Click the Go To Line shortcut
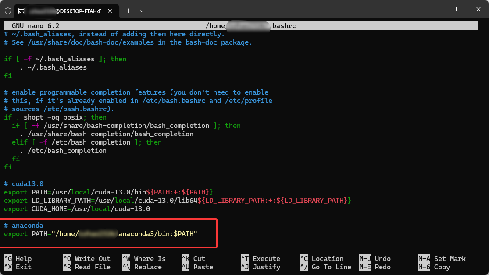 [x=303, y=267]
